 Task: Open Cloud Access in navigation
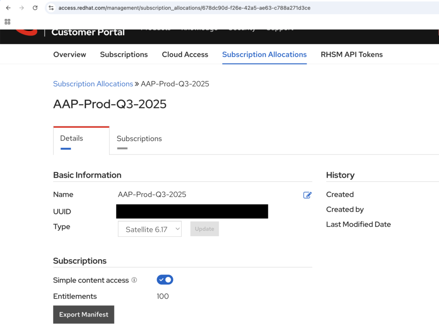point(185,54)
